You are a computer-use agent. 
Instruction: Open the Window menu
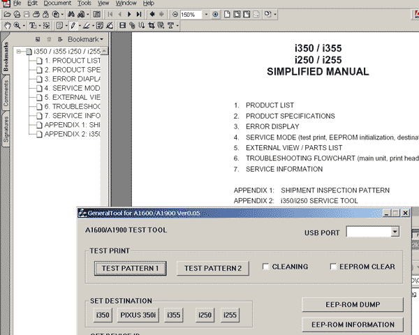126,3
